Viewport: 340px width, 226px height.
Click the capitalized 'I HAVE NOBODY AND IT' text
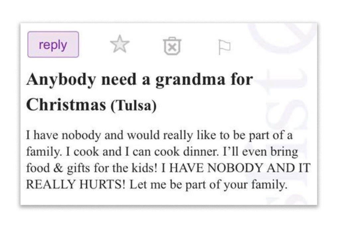click(235, 169)
